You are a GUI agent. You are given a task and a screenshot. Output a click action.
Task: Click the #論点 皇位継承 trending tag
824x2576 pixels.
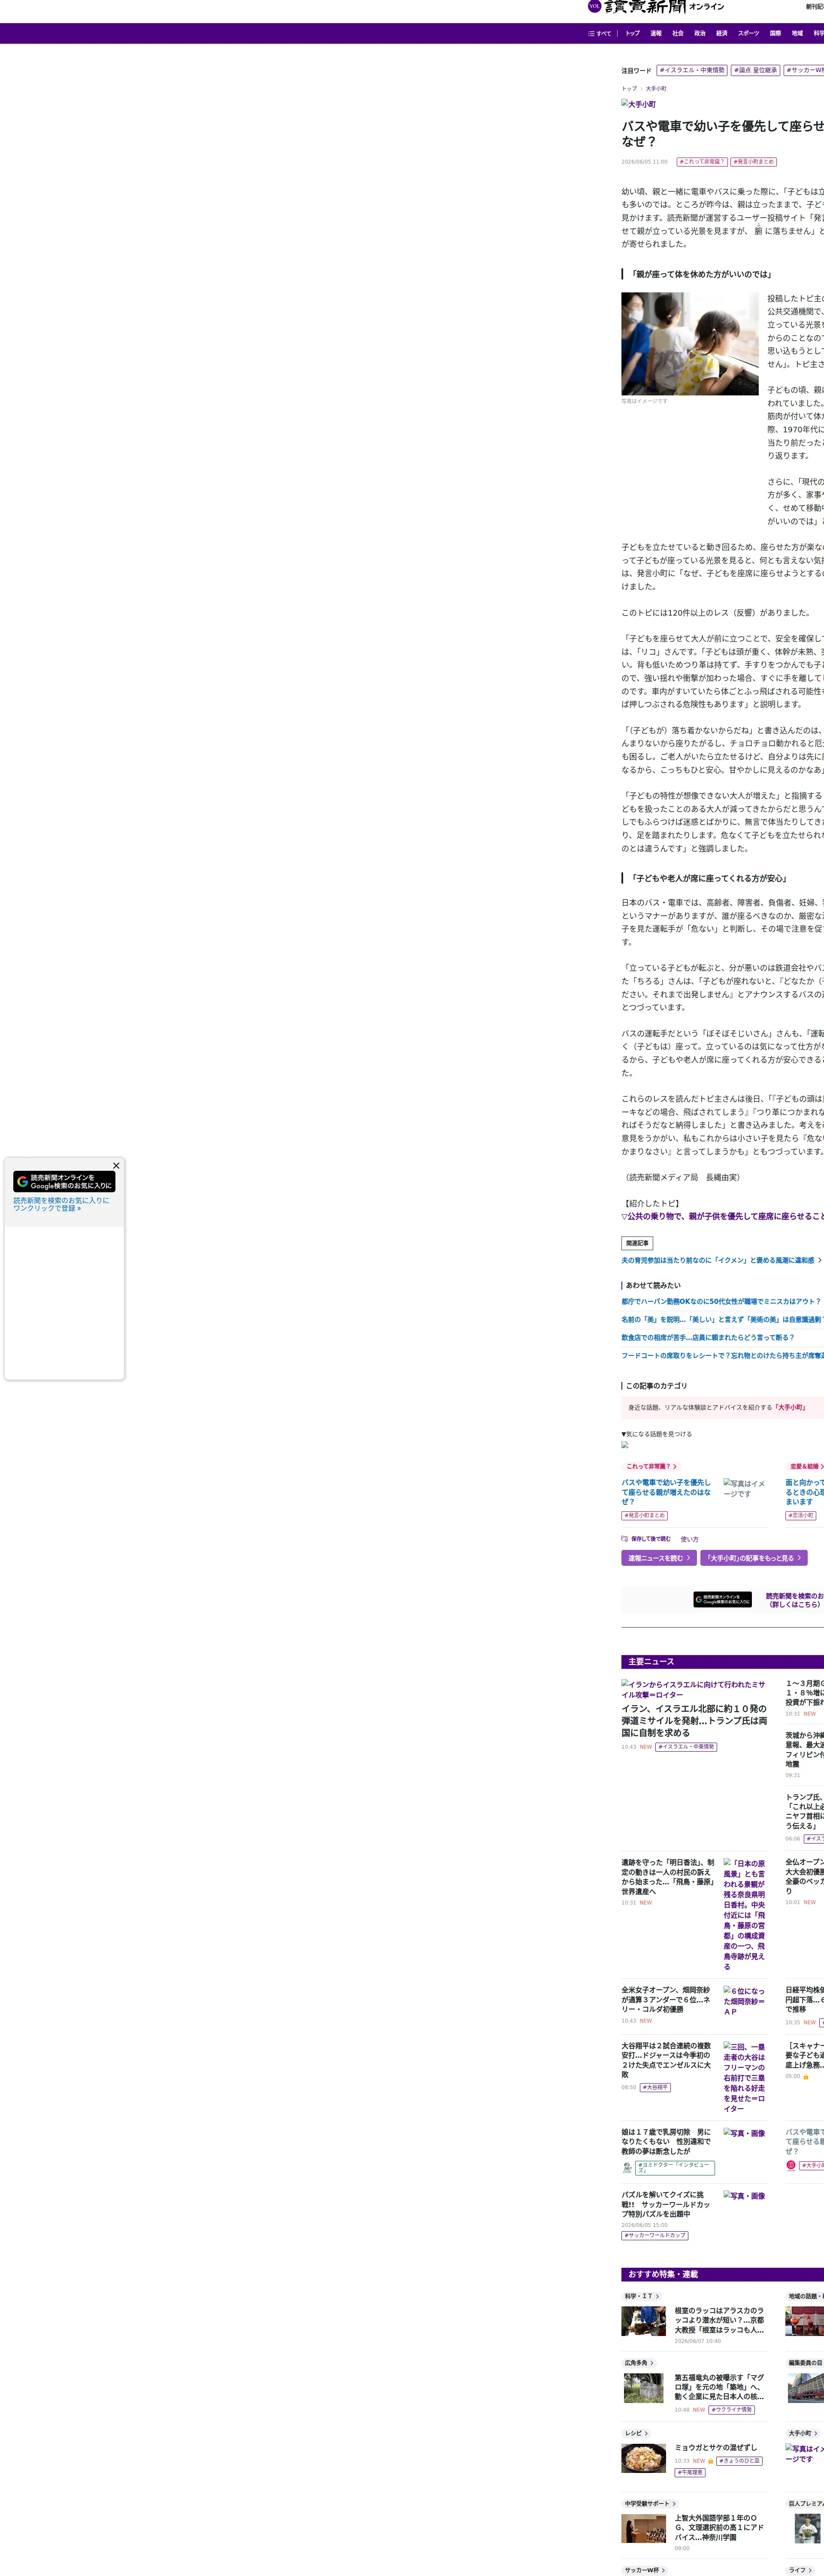pyautogui.click(x=755, y=70)
